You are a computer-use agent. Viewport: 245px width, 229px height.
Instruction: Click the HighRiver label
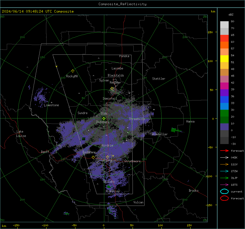(x=113, y=191)
